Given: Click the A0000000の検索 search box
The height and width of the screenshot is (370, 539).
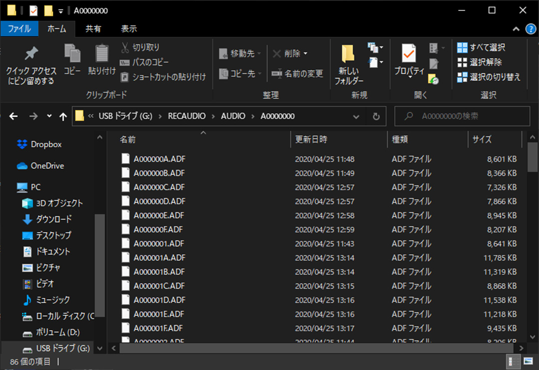Looking at the screenshot, I should (x=462, y=116).
